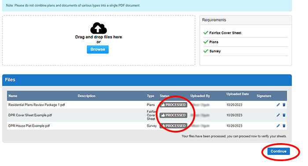The image size is (308, 166).
Task: Click 'Drag and drop files here' text
Action: (99, 37)
